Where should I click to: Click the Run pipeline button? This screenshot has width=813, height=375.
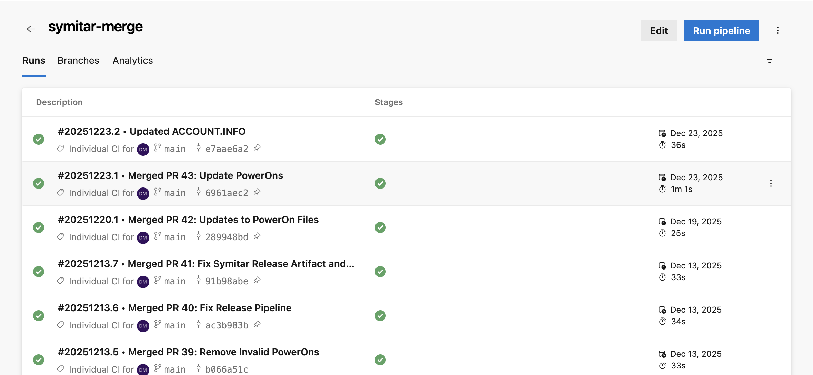point(721,31)
